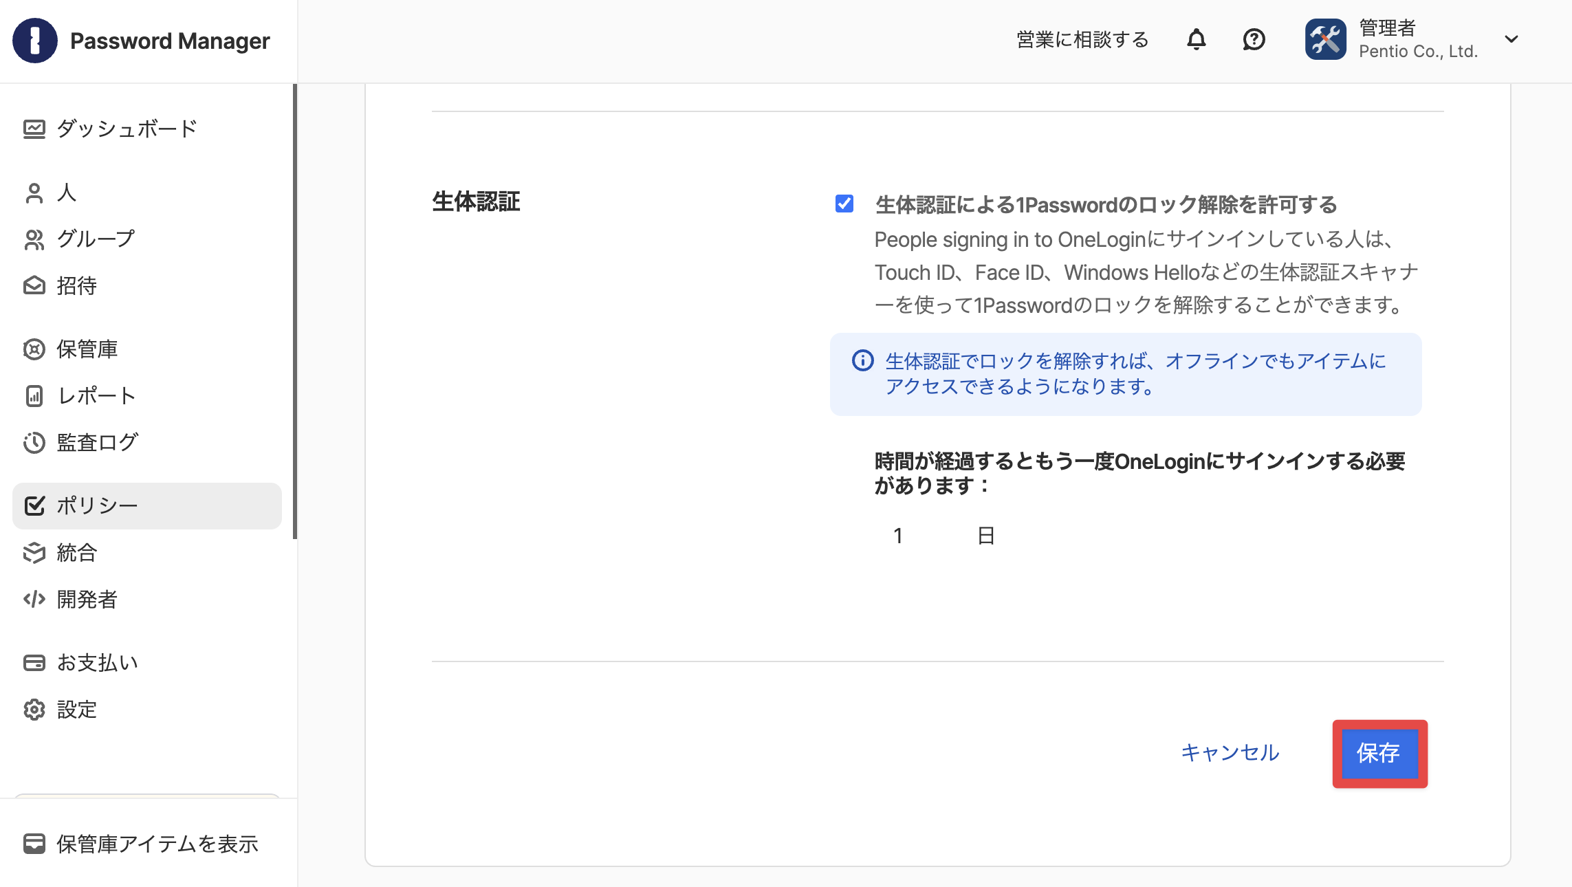The image size is (1572, 887).
Task: Click the sidebar scrollbar
Action: pyautogui.click(x=295, y=311)
